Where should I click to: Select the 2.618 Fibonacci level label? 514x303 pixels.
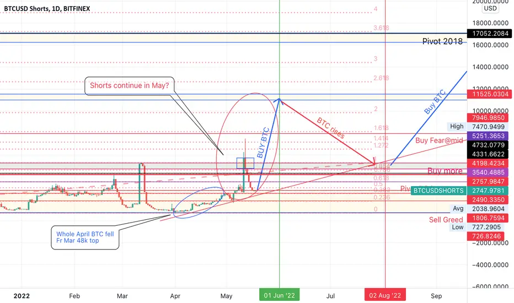click(381, 78)
